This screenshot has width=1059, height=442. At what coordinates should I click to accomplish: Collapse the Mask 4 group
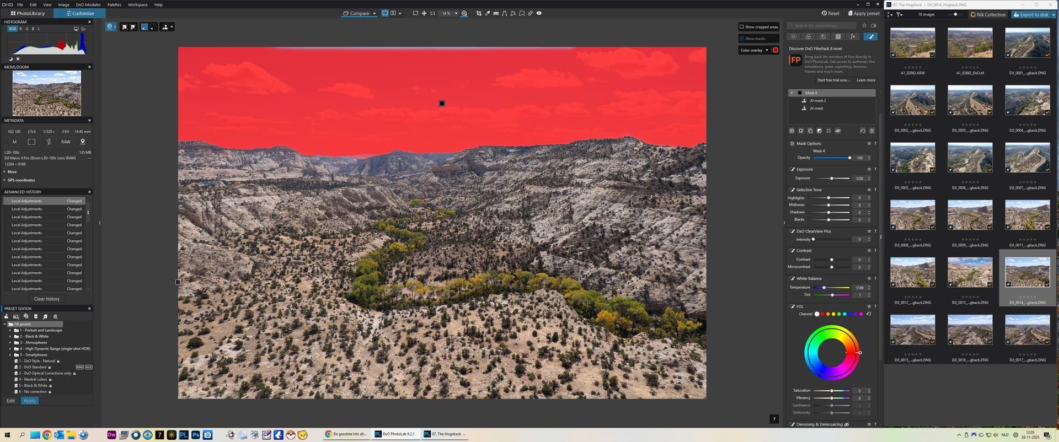pos(792,93)
